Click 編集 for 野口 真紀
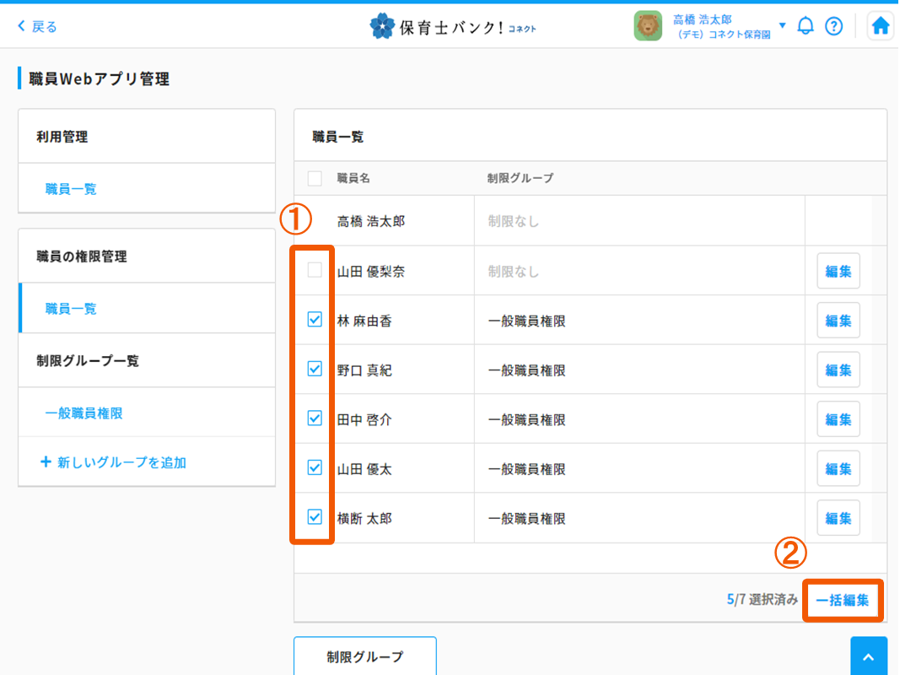 (838, 370)
